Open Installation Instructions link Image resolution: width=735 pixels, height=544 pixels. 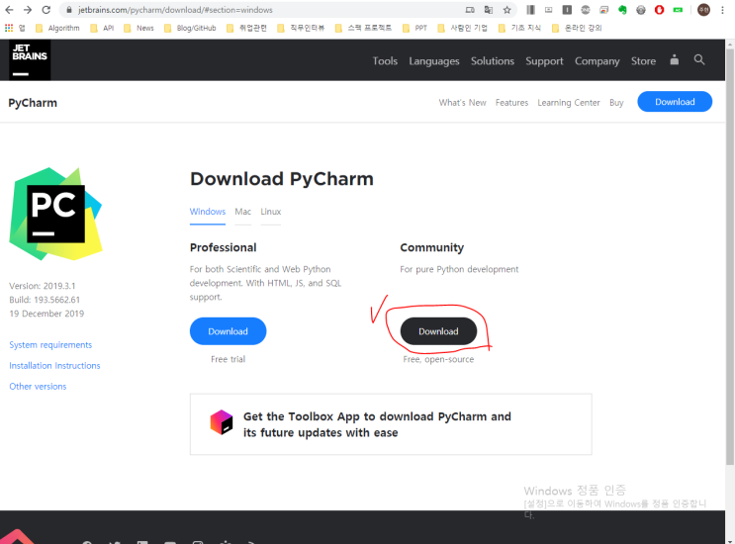[54, 366]
